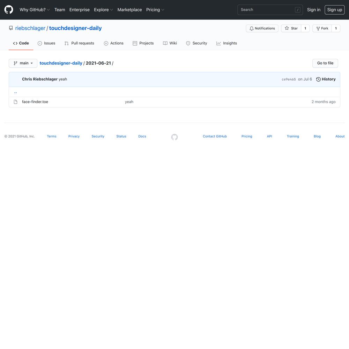Go to Enterprise in top navigation
This screenshot has width=349, height=349.
80,10
